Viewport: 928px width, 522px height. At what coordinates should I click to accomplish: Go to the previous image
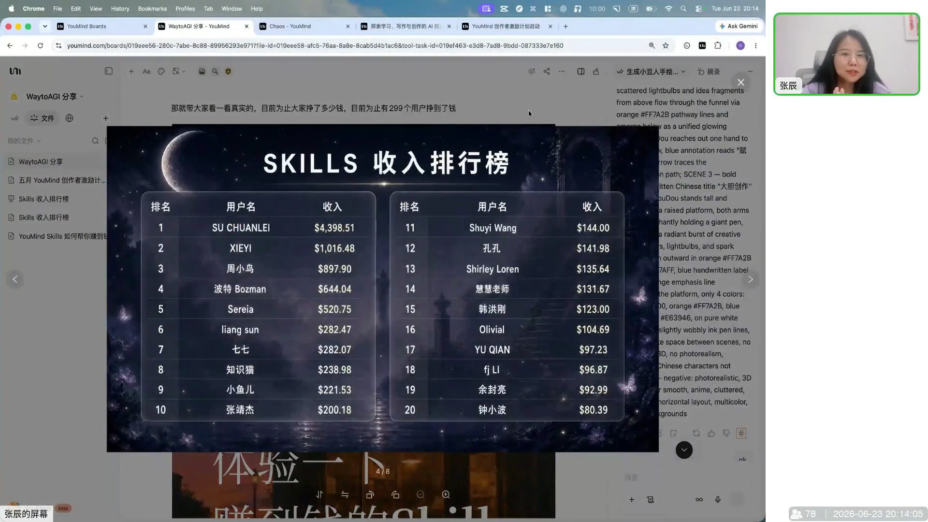tap(15, 279)
